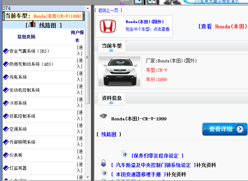Screen dimensions: 248x181
Task: Click the 内部照明系统 row text
Action: [22, 142]
